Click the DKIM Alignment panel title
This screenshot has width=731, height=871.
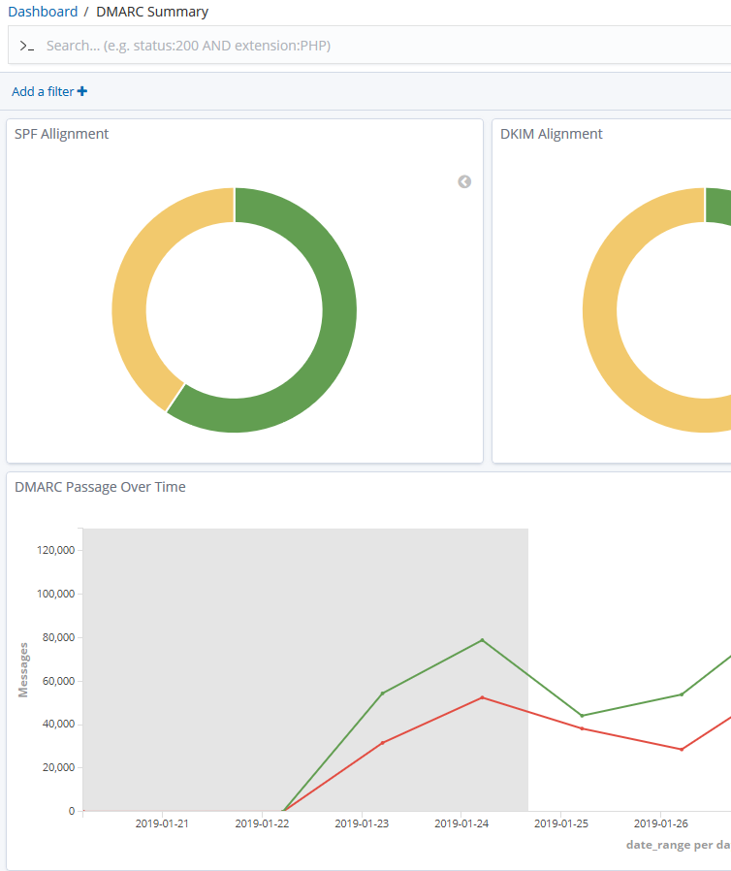551,134
